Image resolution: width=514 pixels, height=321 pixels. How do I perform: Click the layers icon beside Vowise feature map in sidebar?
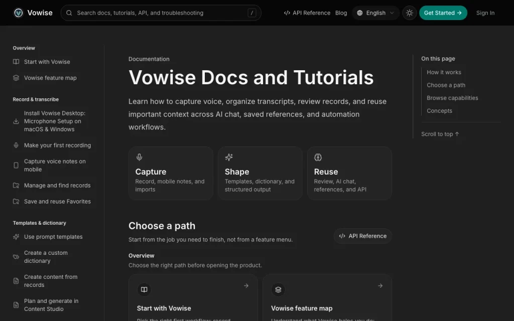click(16, 78)
